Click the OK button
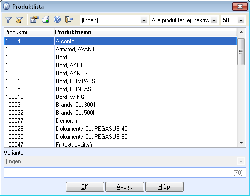Image resolution: width=250 pixels, height=196 pixels. pyautogui.click(x=85, y=187)
